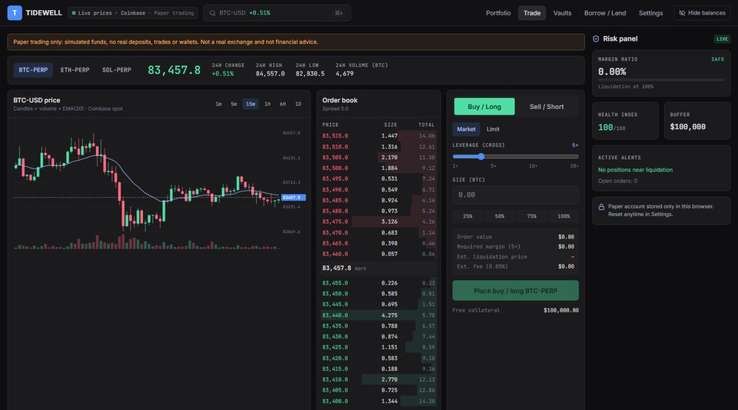This screenshot has height=410, width=738.
Task: Click the blue 83457.8 chart price label
Action: point(293,198)
